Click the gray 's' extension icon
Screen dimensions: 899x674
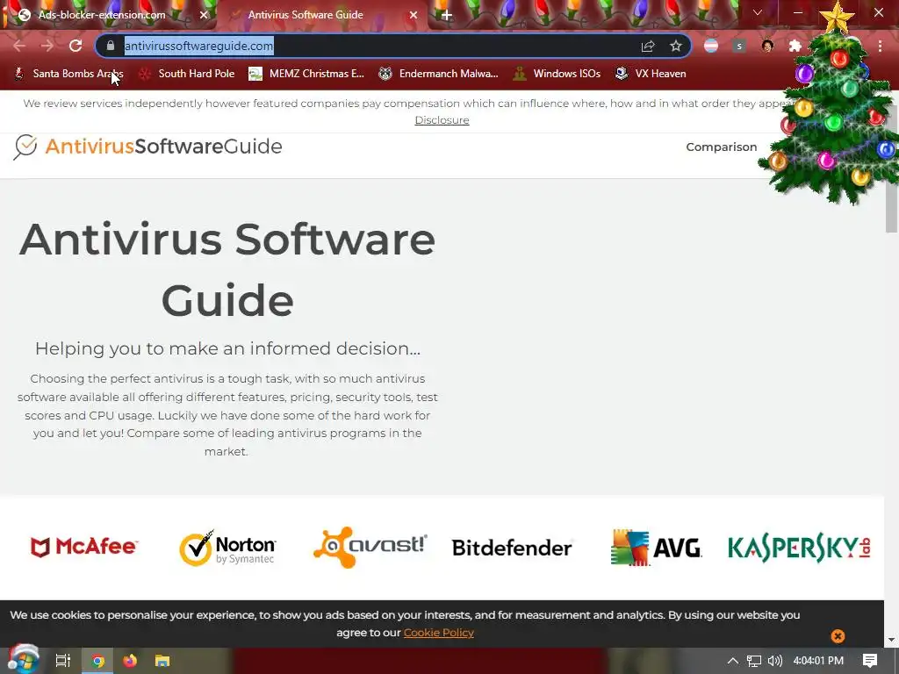point(739,46)
